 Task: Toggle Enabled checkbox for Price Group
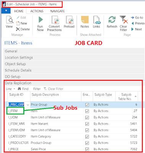(x=87, y=105)
